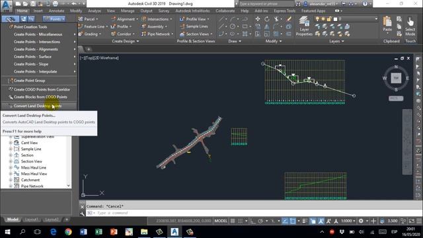Choose Create COGO Points from Corridor
Screen dimensions: 423x238
click(x=39, y=89)
